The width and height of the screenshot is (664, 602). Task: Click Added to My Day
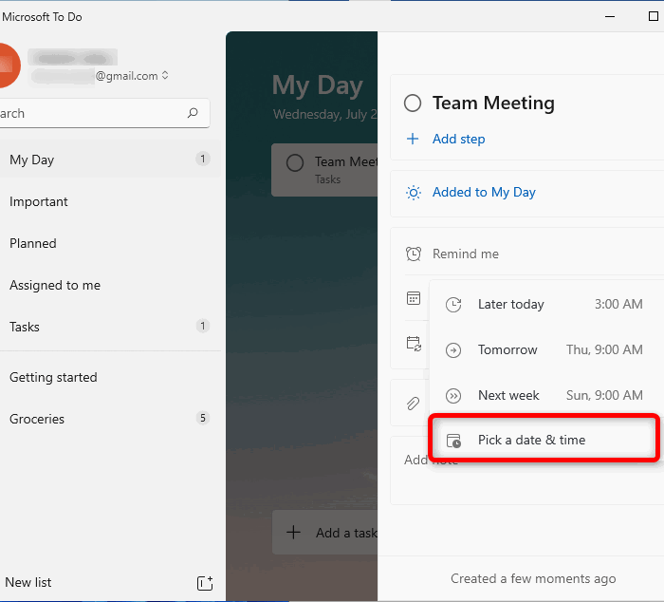484,193
